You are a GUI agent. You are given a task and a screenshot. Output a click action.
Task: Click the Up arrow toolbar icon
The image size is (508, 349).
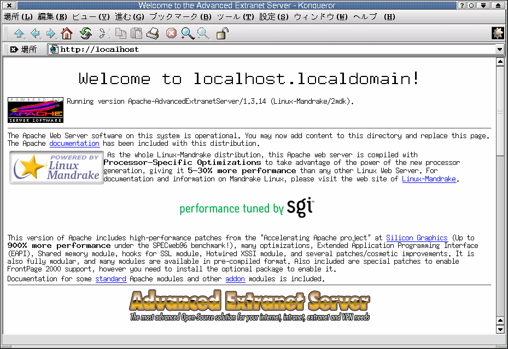coord(20,33)
